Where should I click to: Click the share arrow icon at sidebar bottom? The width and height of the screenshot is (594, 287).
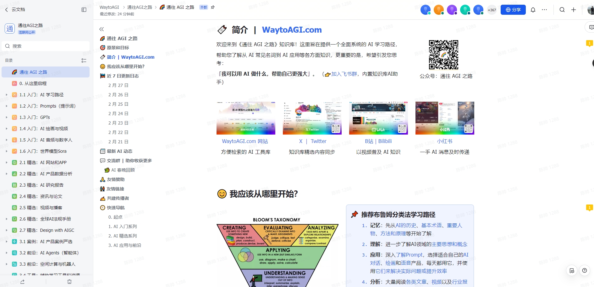22,282
